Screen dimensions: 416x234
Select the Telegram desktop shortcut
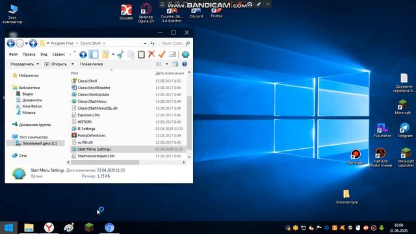[404, 130]
